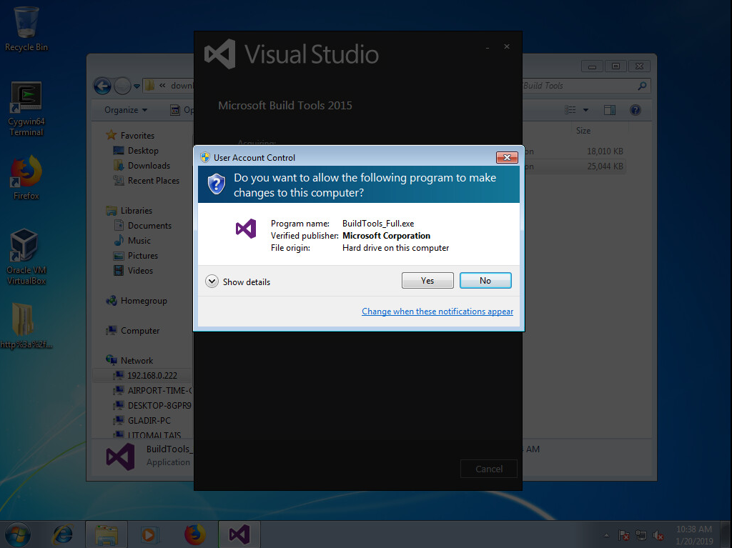
Task: Open Internet Explorer from taskbar
Action: click(x=63, y=534)
